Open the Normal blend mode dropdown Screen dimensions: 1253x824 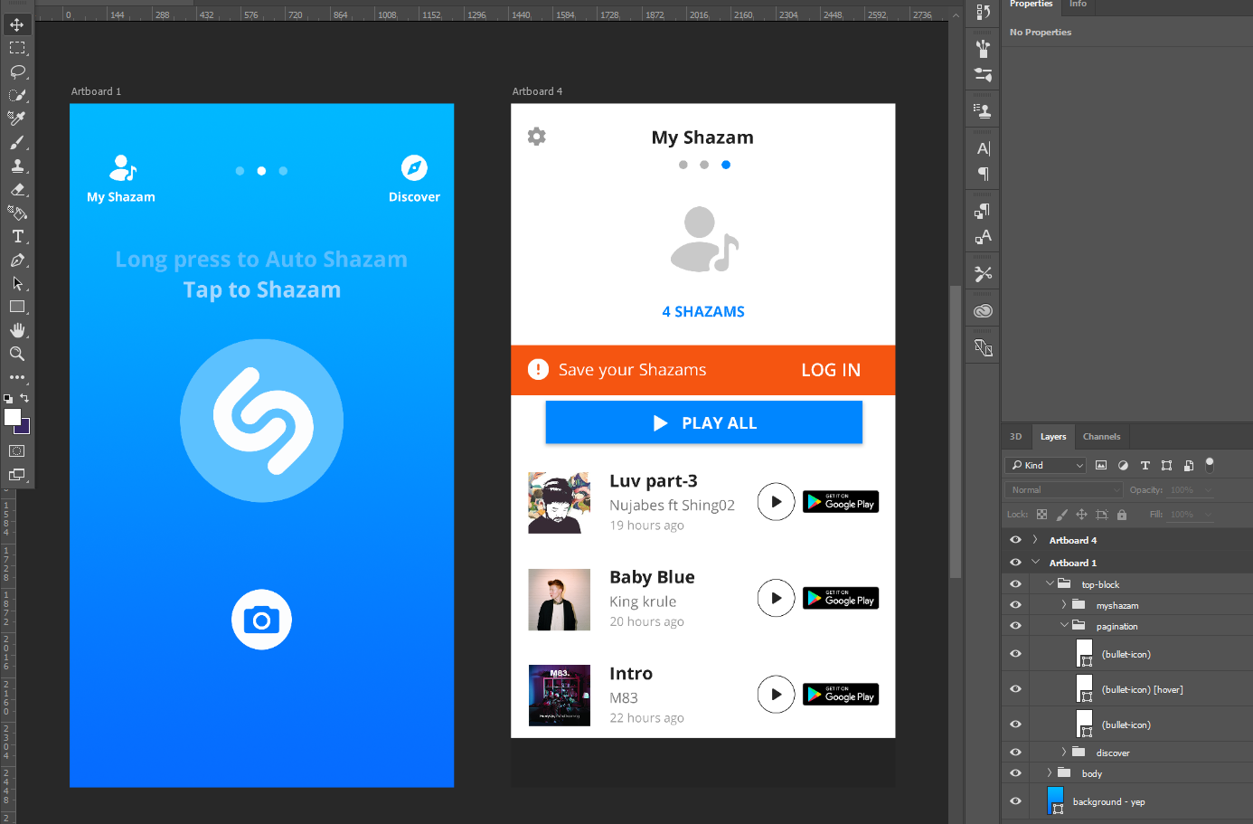(1064, 489)
